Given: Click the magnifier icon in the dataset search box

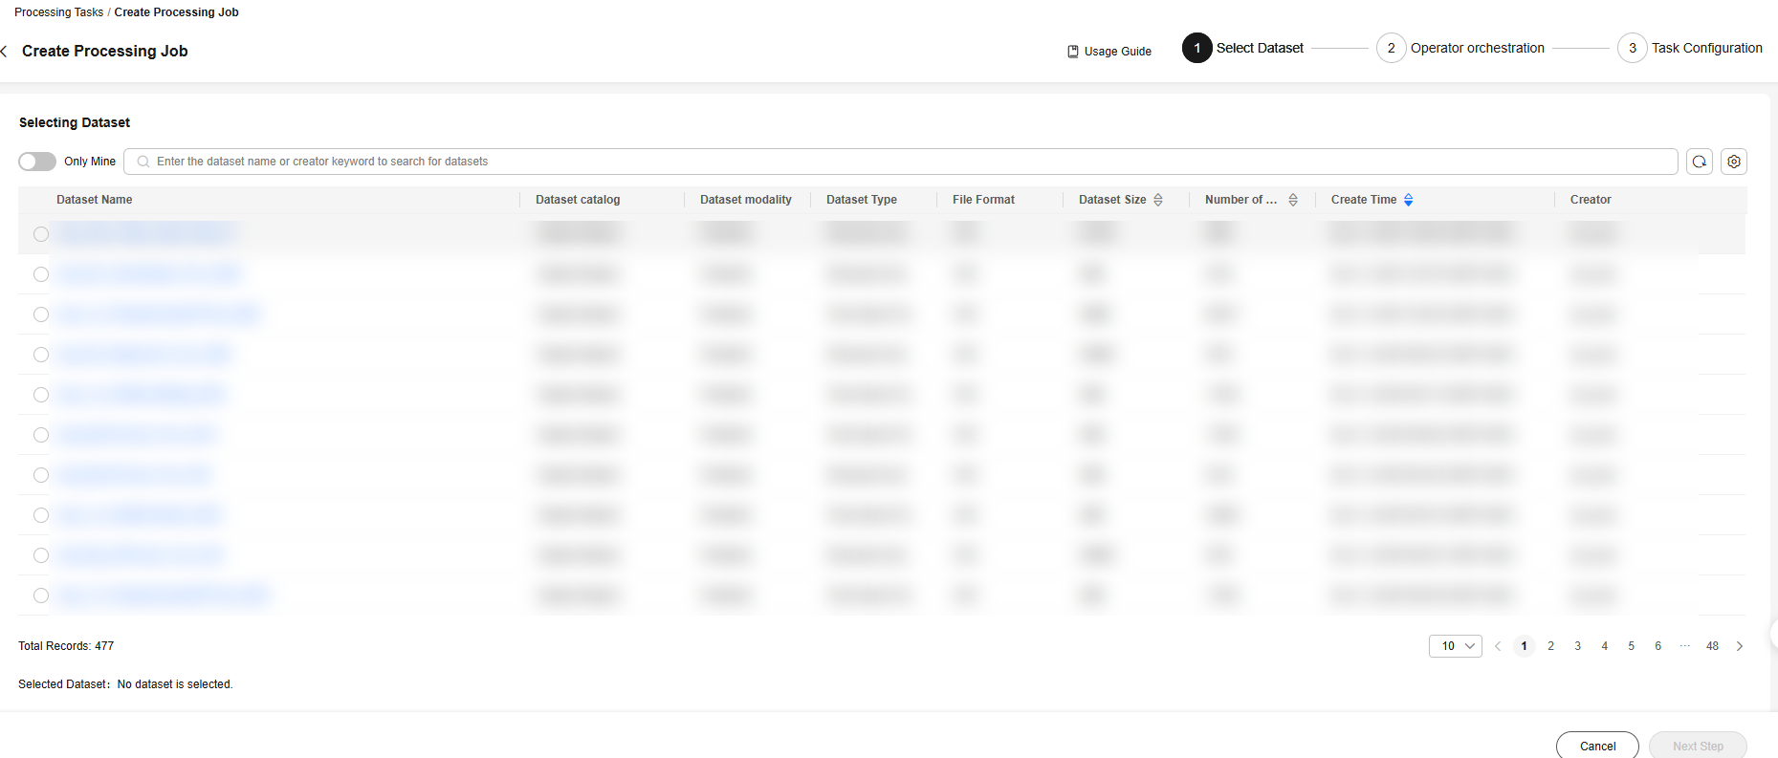Looking at the screenshot, I should (x=143, y=162).
